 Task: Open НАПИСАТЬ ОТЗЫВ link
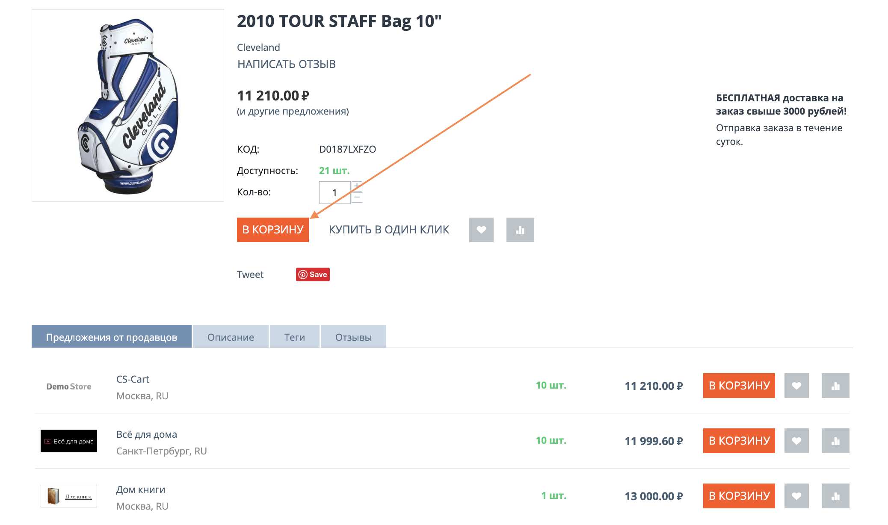point(286,64)
